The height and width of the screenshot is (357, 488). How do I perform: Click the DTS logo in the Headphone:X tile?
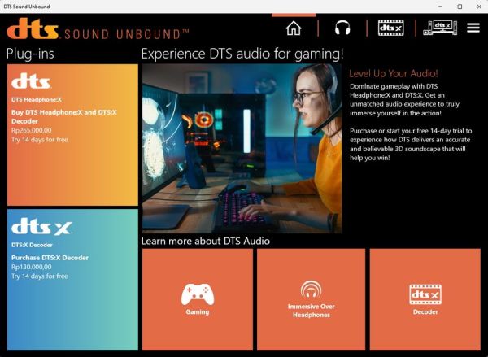[31, 81]
